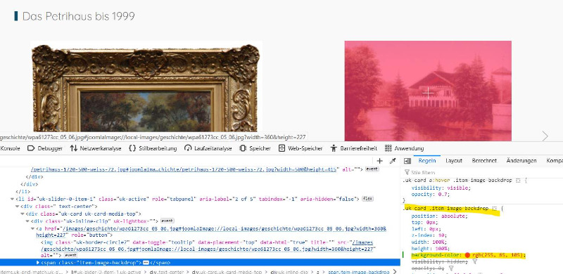Open the Debugger panel
The height and width of the screenshot is (274, 563).
pos(45,148)
